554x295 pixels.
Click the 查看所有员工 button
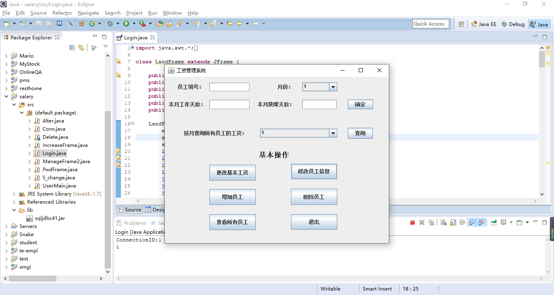pyautogui.click(x=233, y=222)
